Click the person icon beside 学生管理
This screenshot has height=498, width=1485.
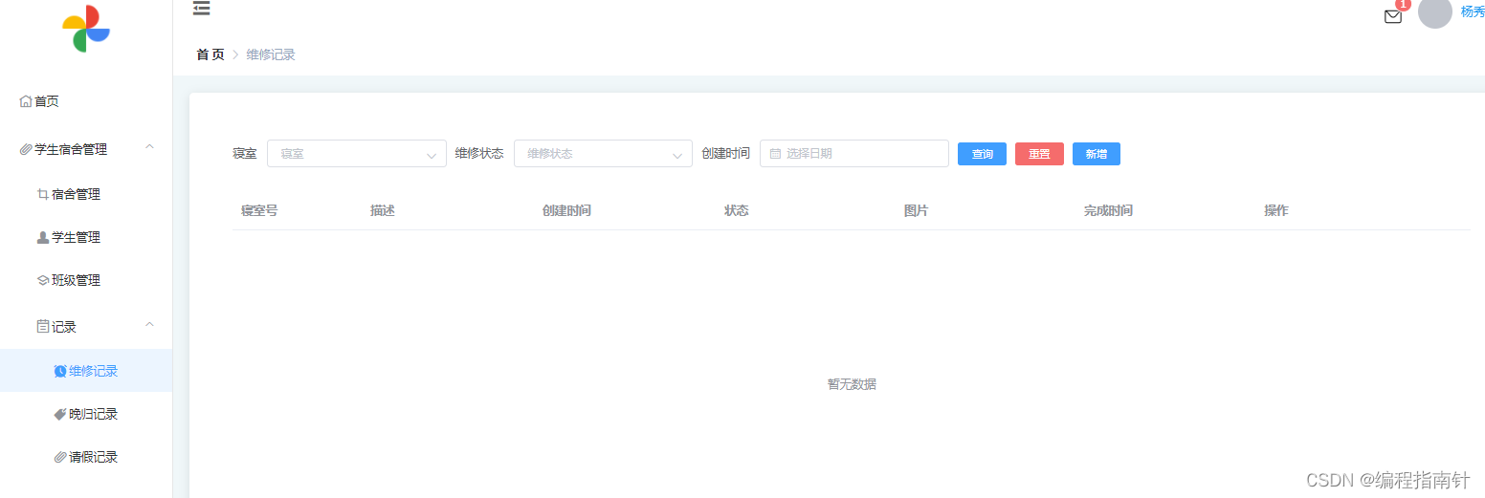(x=42, y=237)
